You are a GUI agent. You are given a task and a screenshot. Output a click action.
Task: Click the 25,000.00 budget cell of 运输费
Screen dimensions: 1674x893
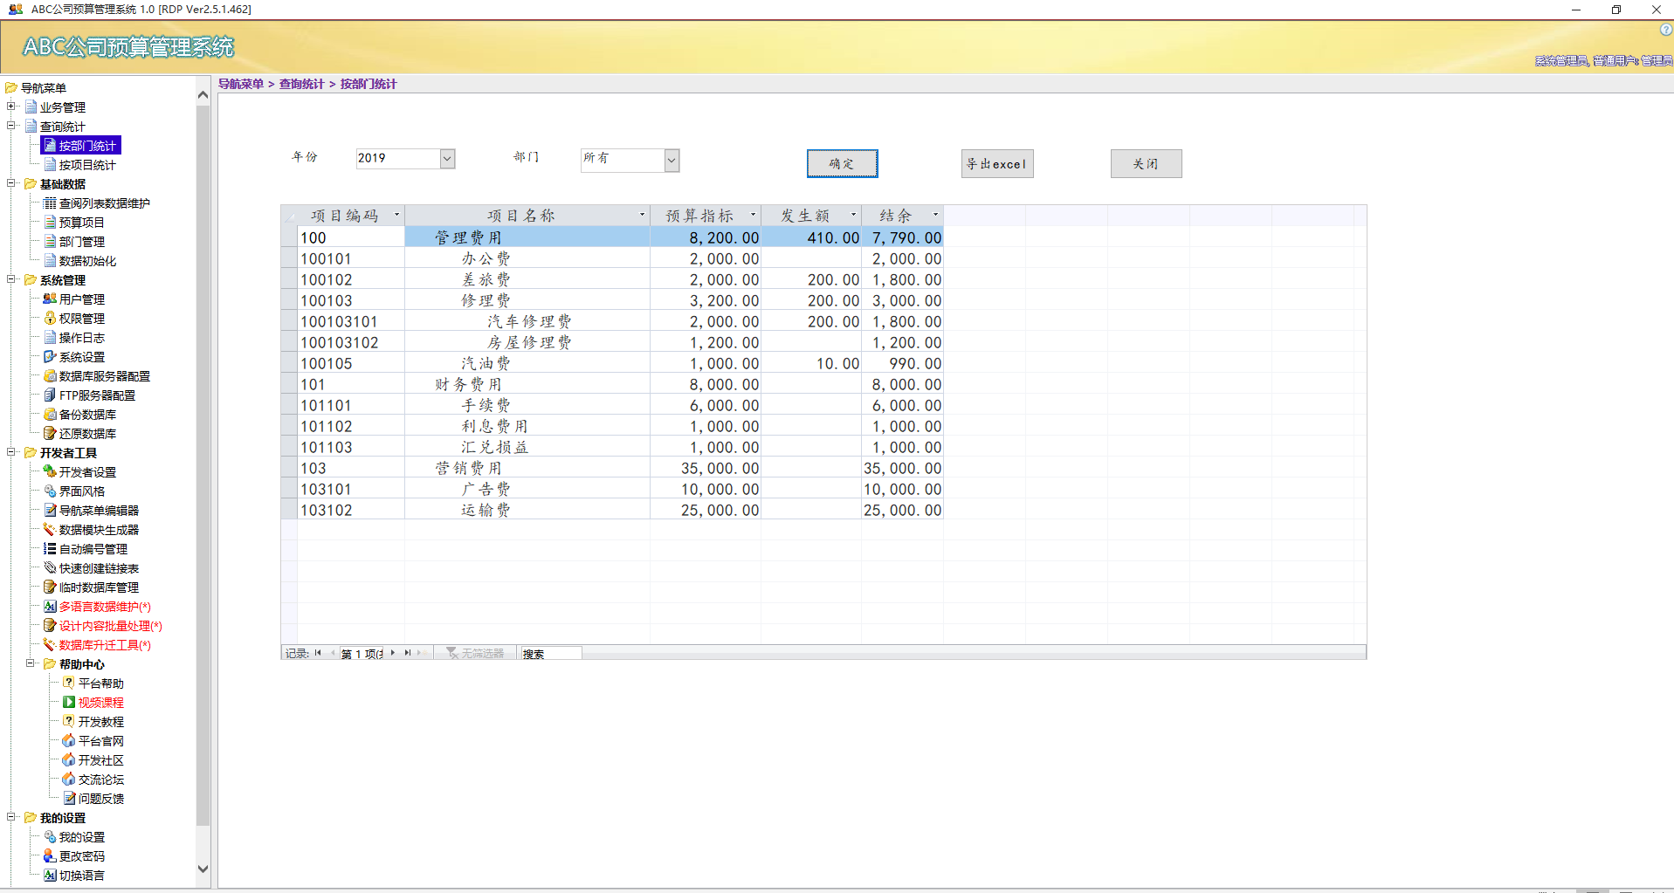click(x=706, y=510)
